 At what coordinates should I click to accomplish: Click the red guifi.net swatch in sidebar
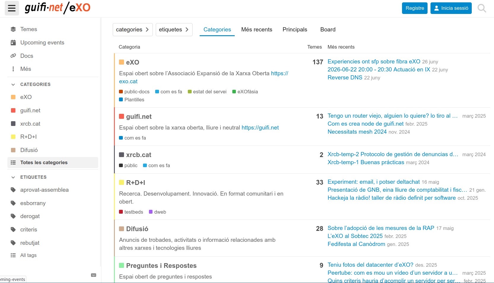pos(13,111)
